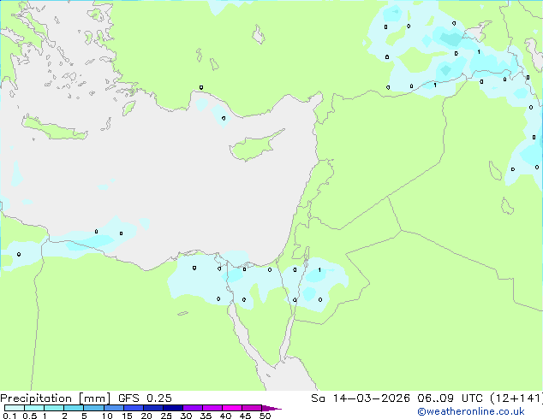
Task: Click the legend value 50
Action: [265, 416]
